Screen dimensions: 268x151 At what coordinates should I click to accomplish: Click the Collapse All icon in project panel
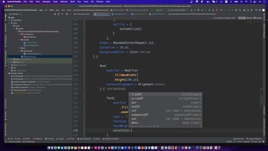click(62, 14)
